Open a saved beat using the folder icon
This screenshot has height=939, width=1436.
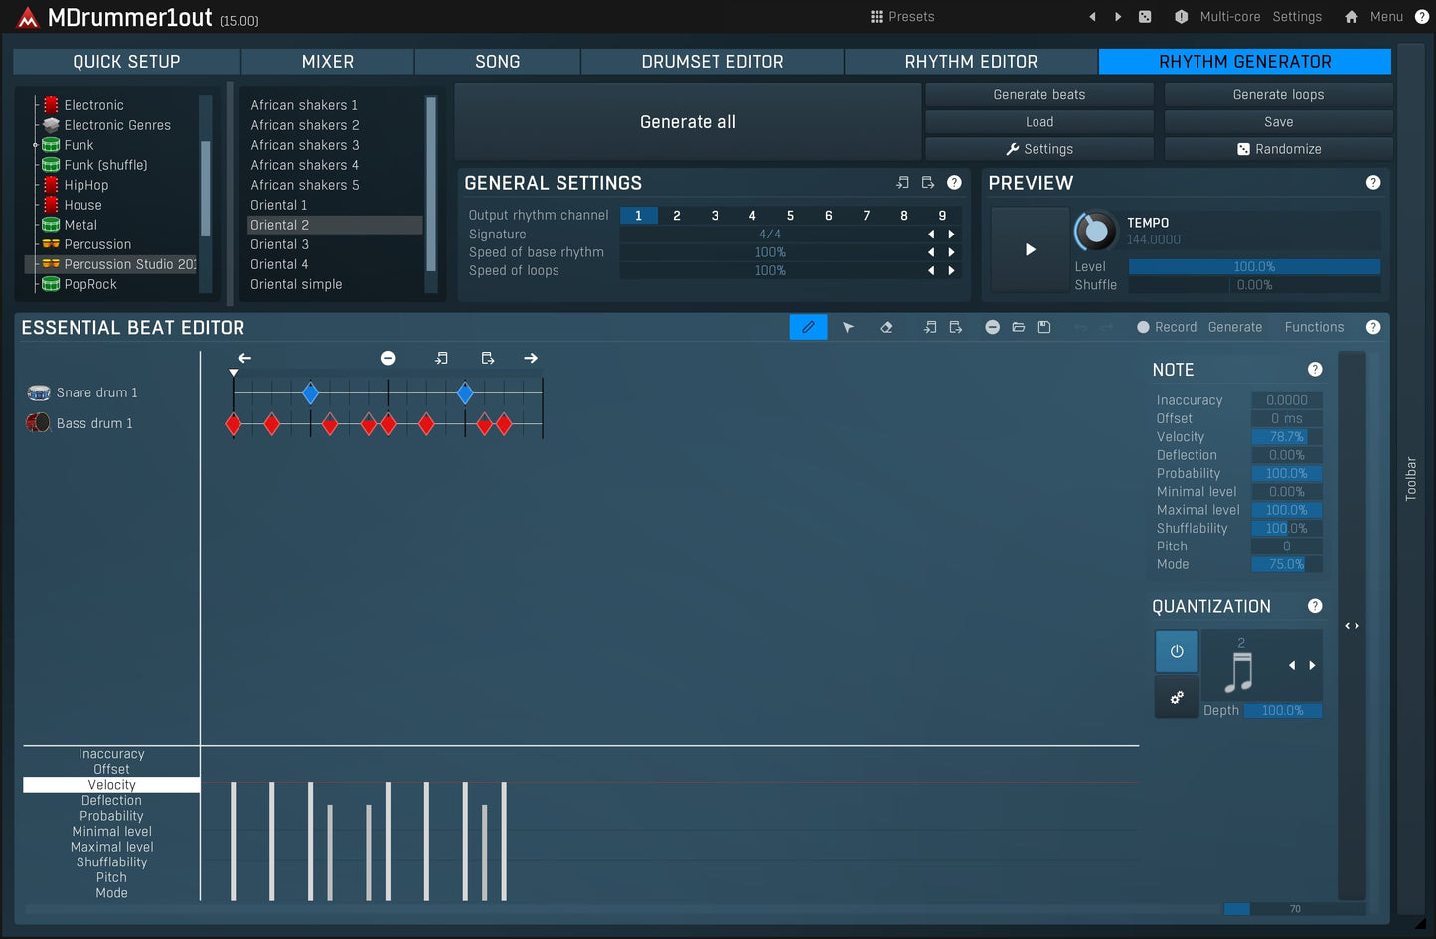pyautogui.click(x=1018, y=327)
